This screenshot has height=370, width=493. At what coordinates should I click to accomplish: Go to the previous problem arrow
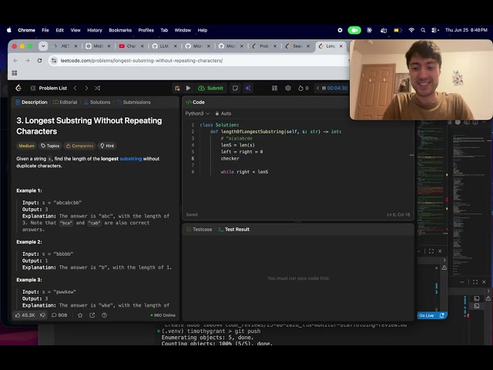pyautogui.click(x=75, y=88)
